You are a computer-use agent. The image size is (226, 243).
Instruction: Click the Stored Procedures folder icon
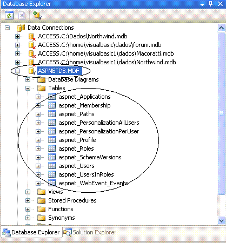click(x=42, y=200)
